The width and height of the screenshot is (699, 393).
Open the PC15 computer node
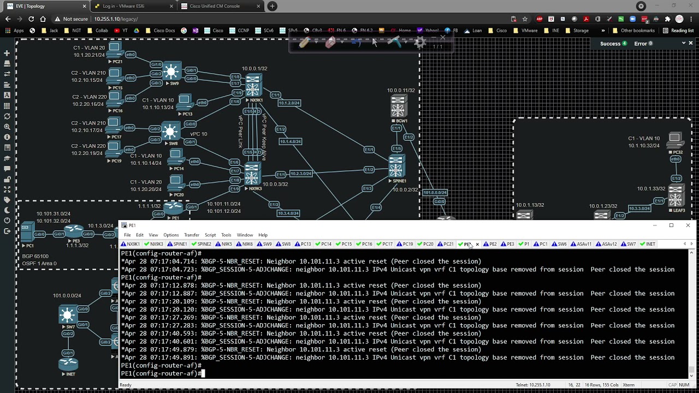(115, 76)
